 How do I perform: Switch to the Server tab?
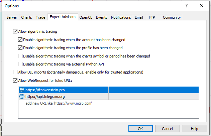(12, 17)
